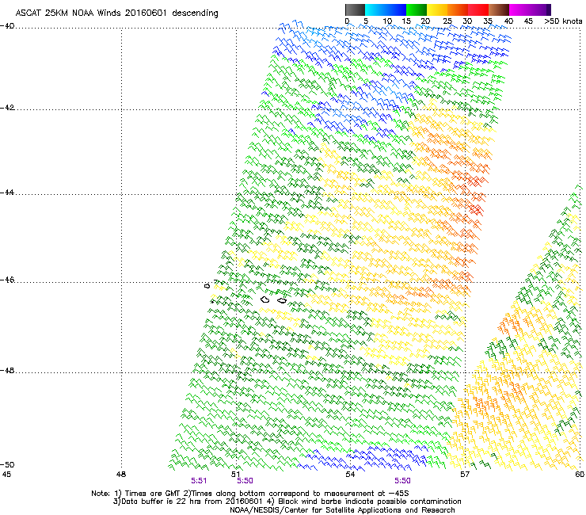Click the red 30-35 knots legend segment
586x515 pixels.
[x=478, y=10]
